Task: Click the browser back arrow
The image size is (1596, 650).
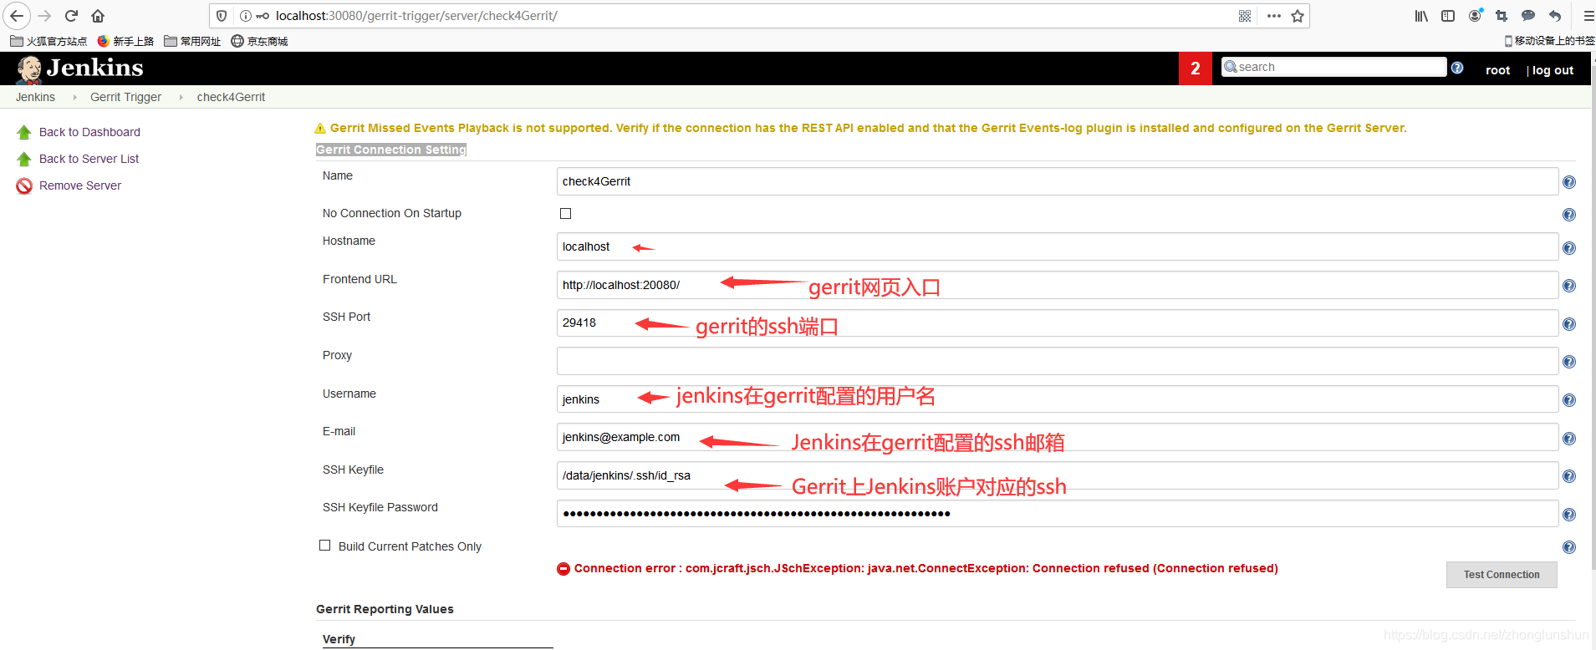Action: 17,16
